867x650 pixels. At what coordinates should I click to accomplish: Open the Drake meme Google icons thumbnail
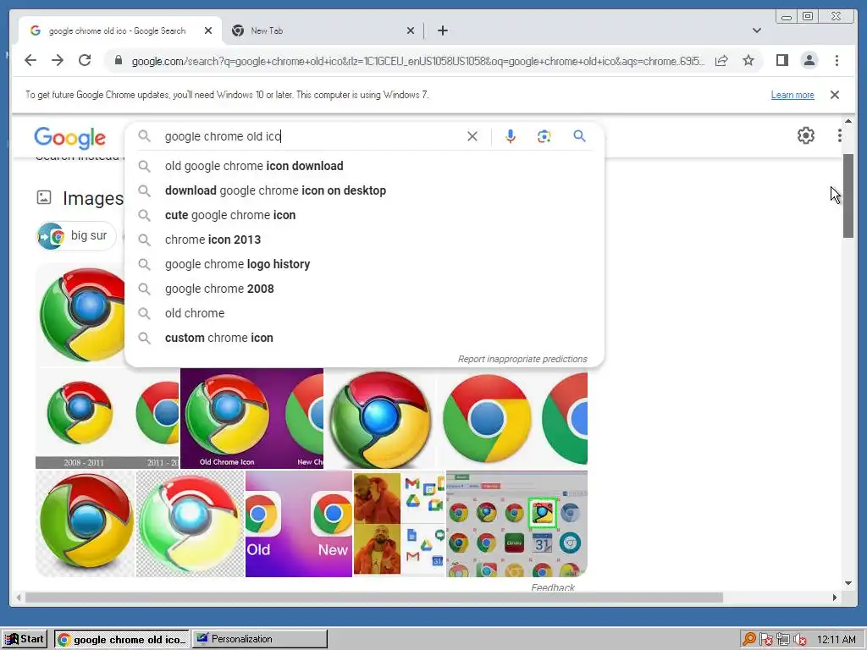point(399,523)
